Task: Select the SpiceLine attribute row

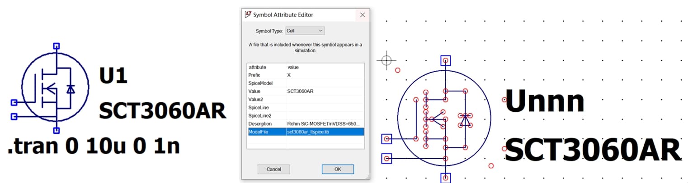Action: pyautogui.click(x=306, y=107)
